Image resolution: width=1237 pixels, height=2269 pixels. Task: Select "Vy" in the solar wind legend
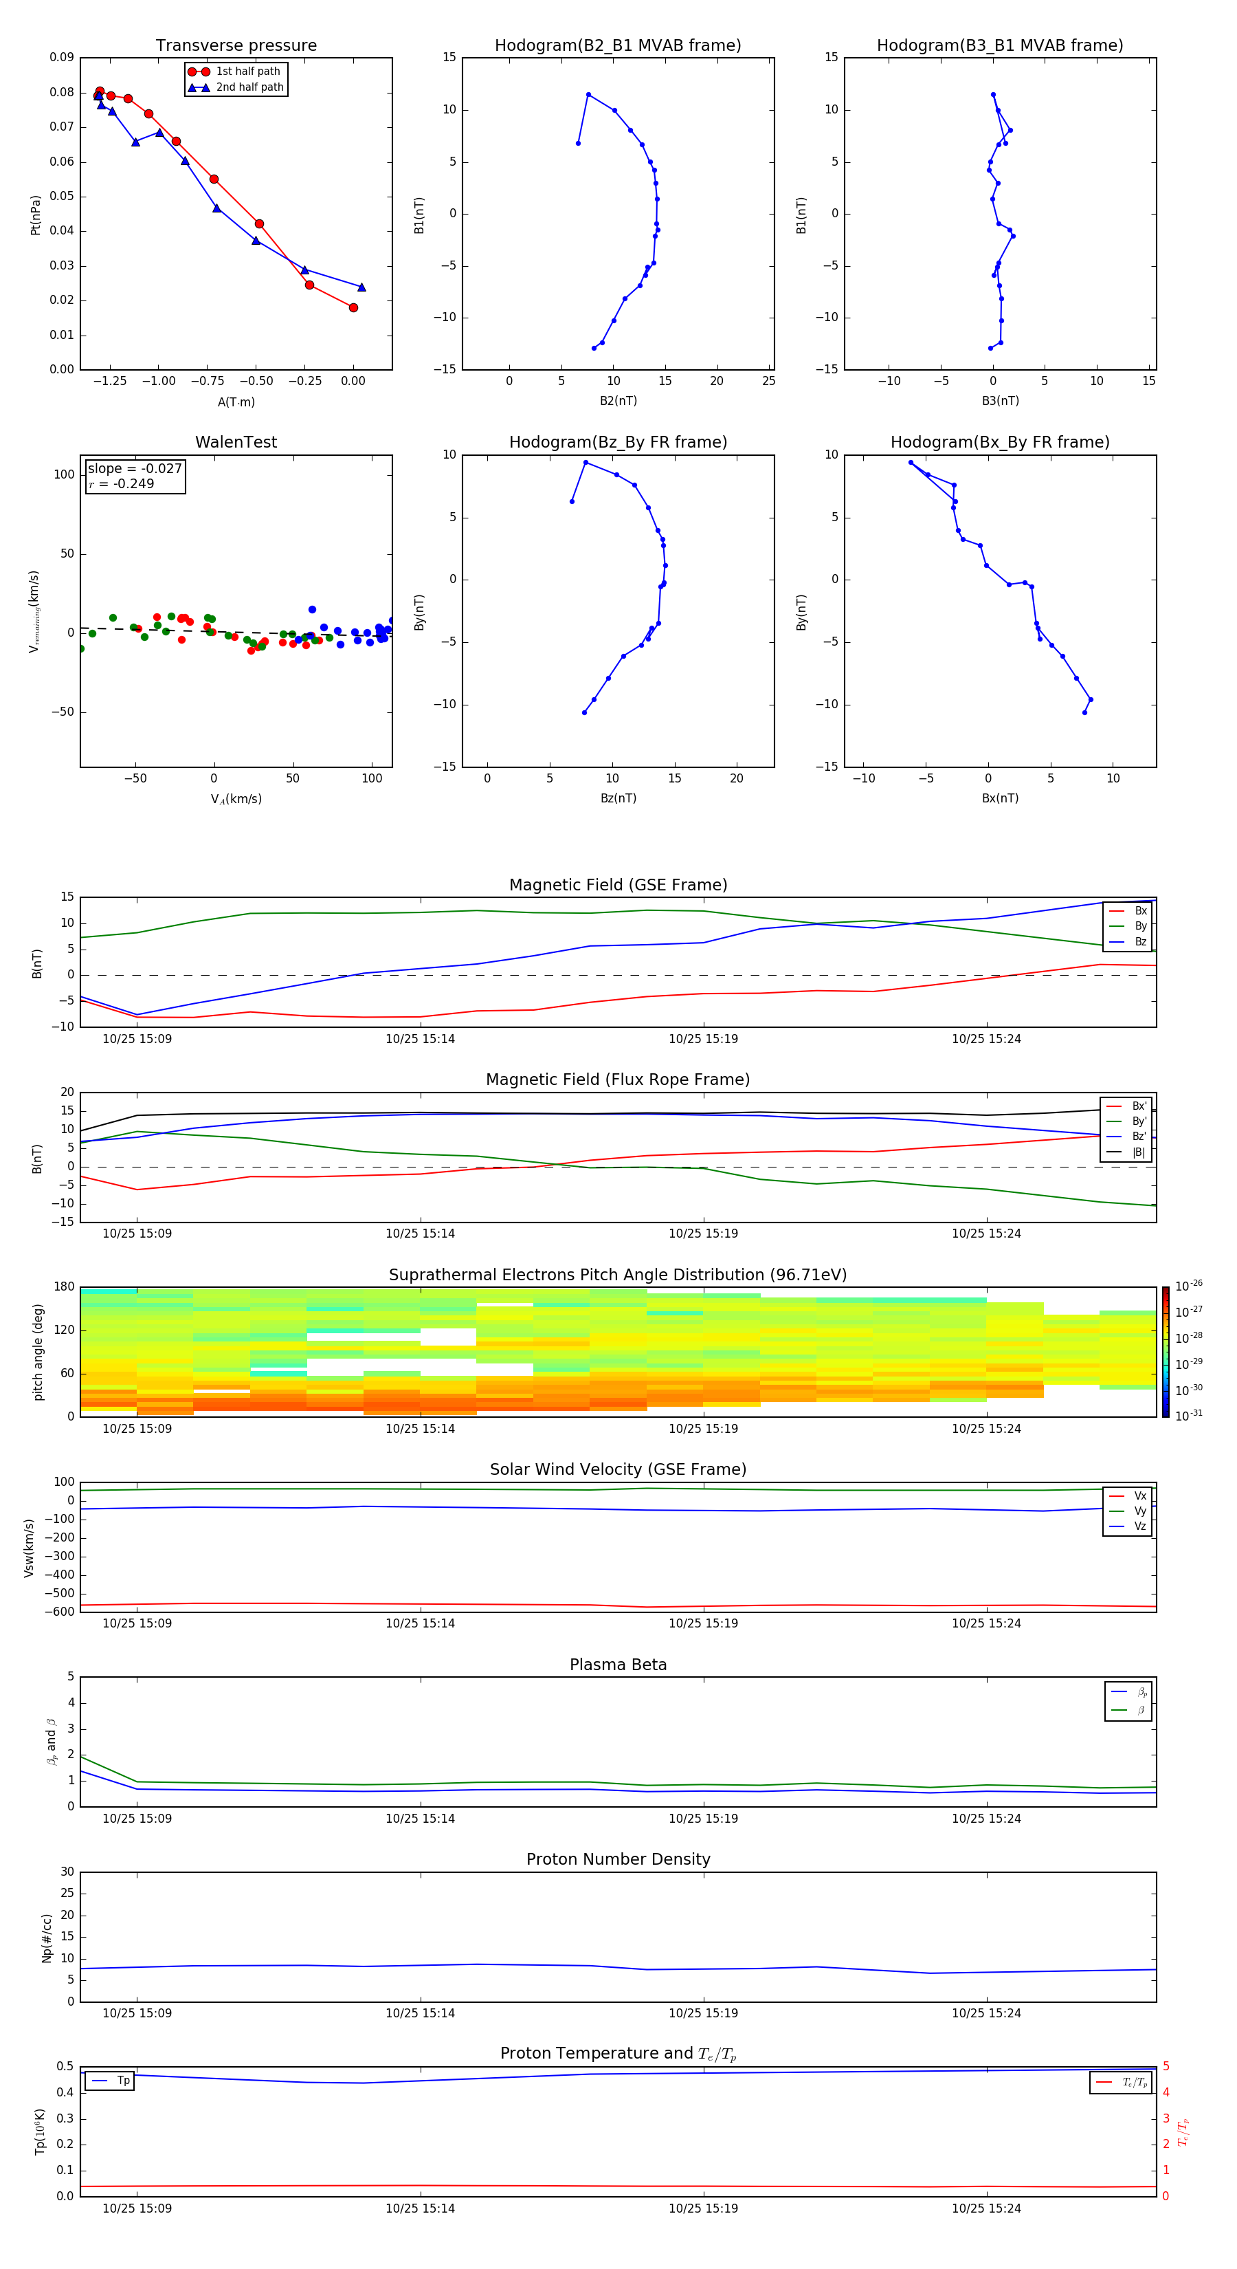coord(1128,1511)
